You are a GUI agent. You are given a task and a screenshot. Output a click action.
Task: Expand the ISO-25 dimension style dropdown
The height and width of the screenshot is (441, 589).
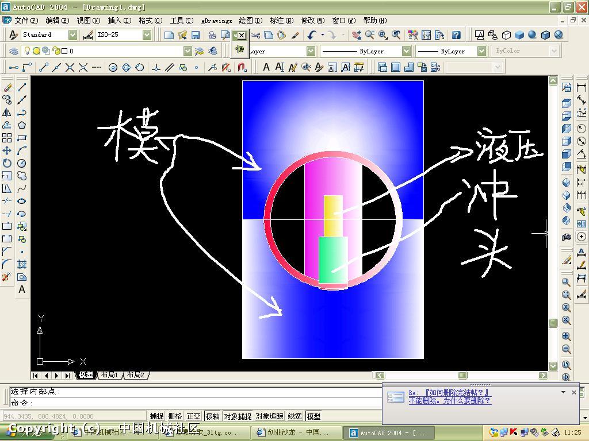tap(147, 35)
